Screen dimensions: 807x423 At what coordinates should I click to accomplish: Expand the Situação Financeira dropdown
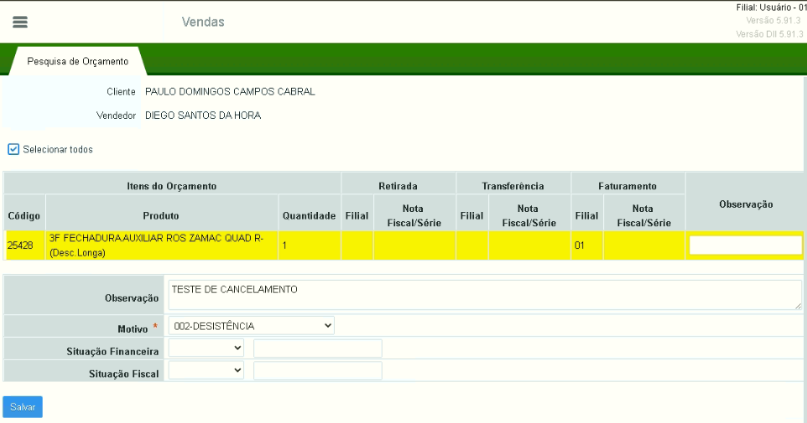[206, 348]
